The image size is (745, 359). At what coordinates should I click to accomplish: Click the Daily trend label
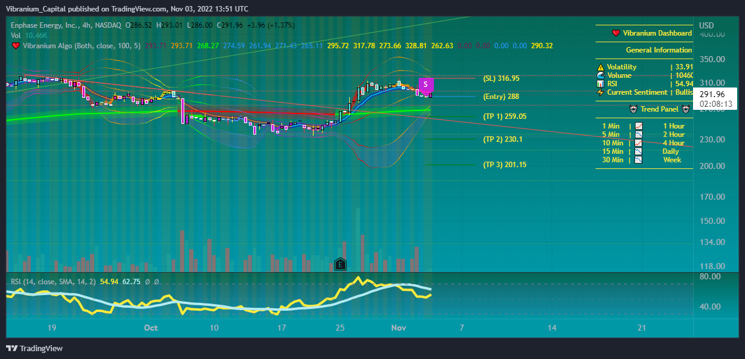coord(671,151)
